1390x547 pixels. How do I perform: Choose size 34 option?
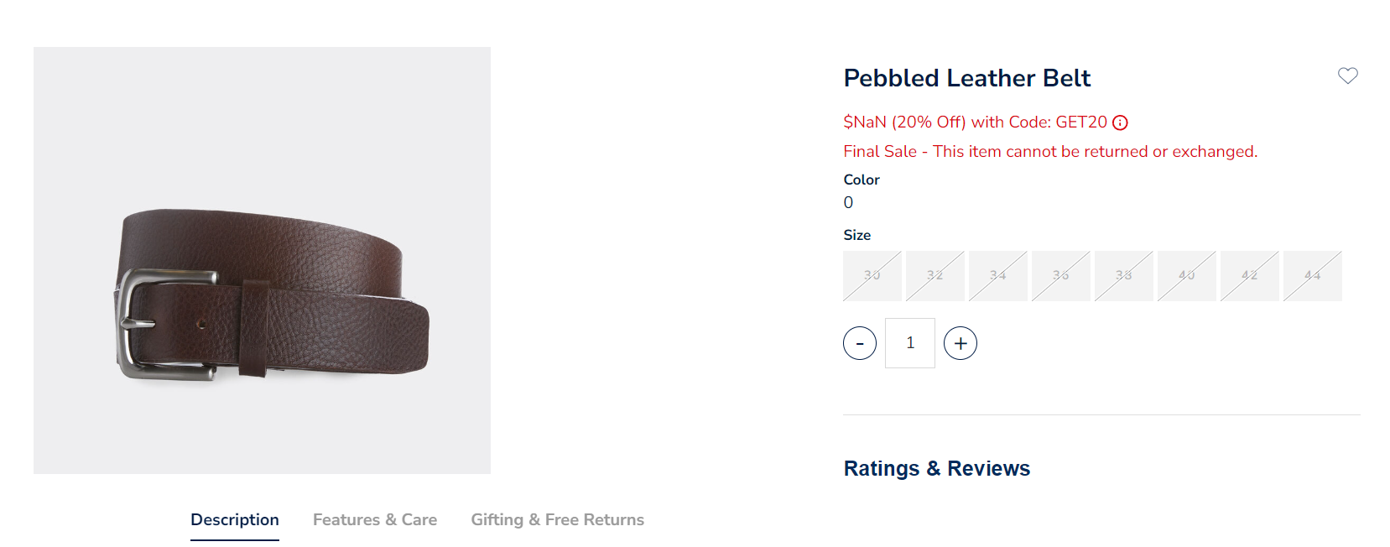click(x=998, y=276)
